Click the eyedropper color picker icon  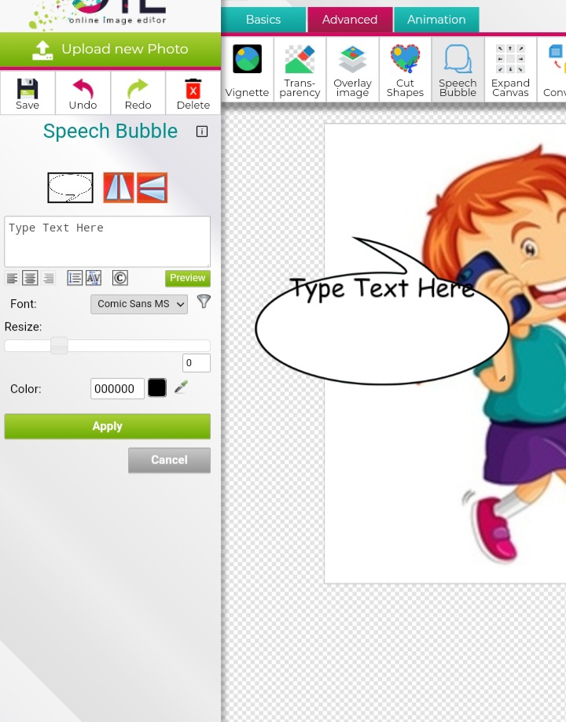tap(182, 387)
